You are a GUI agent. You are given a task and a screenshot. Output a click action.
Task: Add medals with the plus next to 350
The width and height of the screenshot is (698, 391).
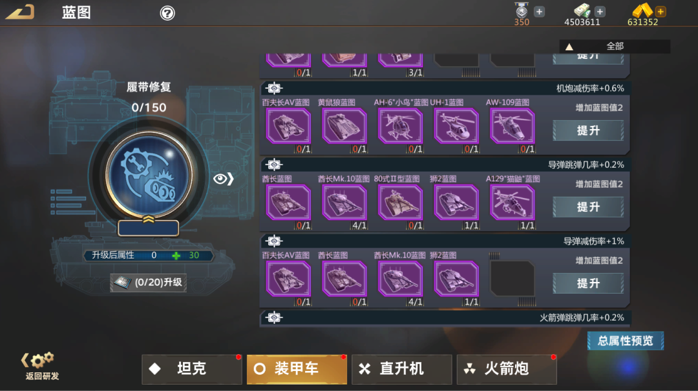coord(539,12)
